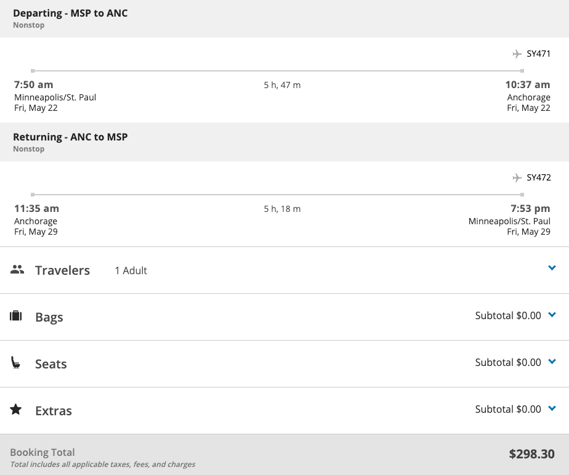Expand the Extras section chevron
Viewport: 569px width, 475px height.
click(x=552, y=408)
